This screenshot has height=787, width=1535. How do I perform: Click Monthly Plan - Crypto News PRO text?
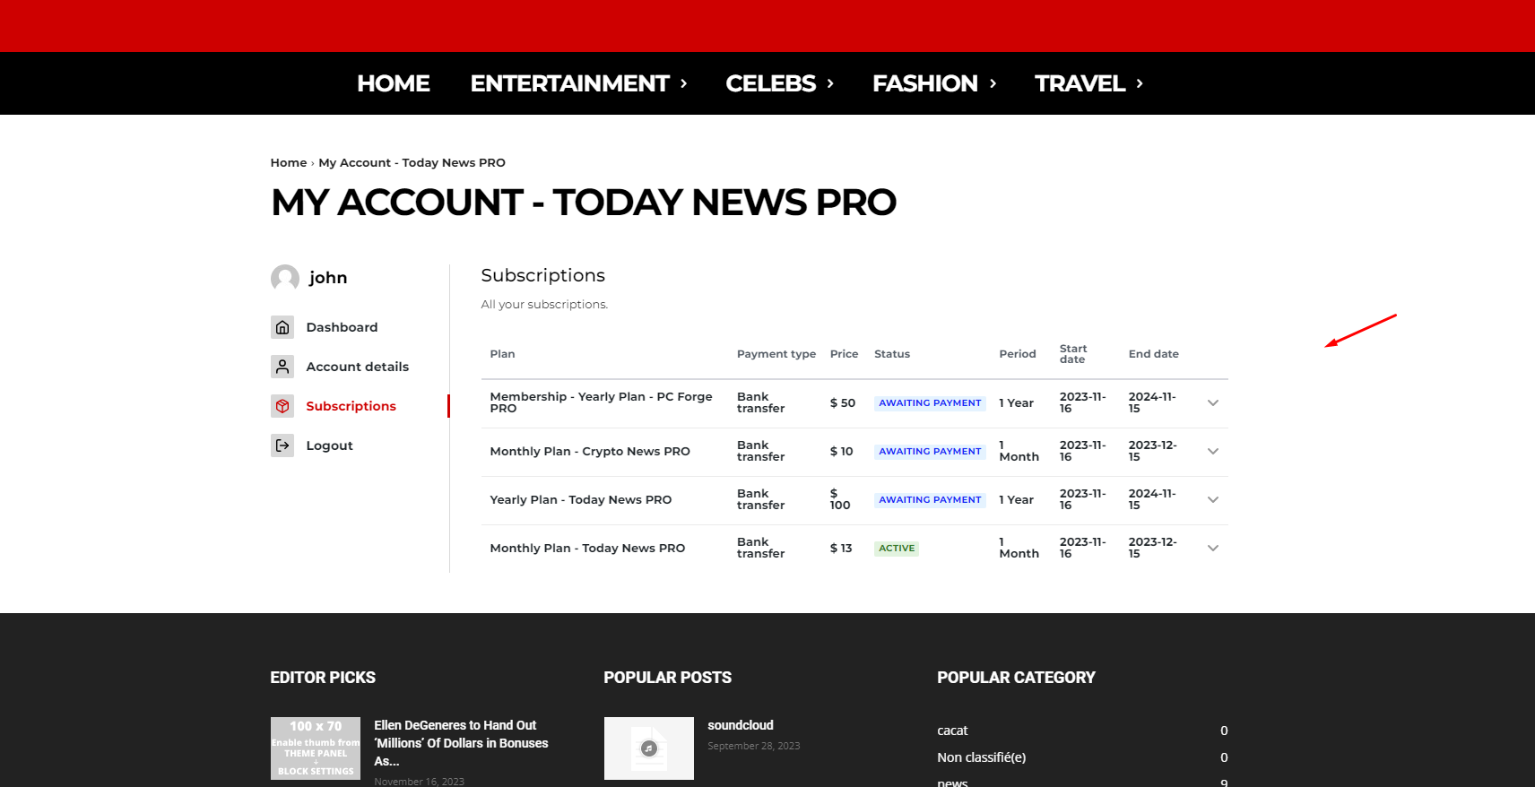[x=590, y=452]
